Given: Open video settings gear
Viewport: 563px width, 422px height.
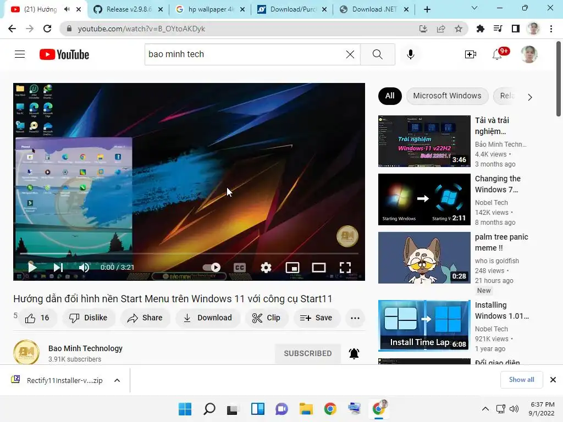Looking at the screenshot, I should click(266, 268).
